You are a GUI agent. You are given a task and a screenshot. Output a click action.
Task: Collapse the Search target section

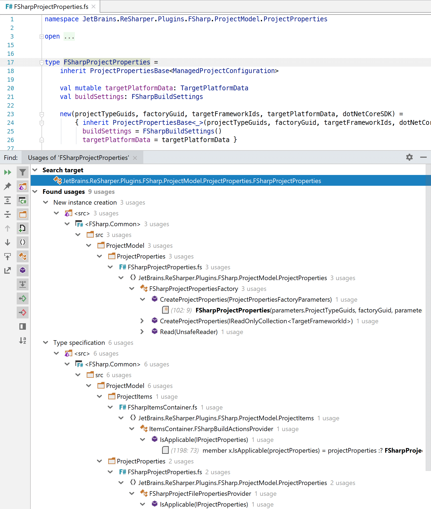tap(35, 170)
